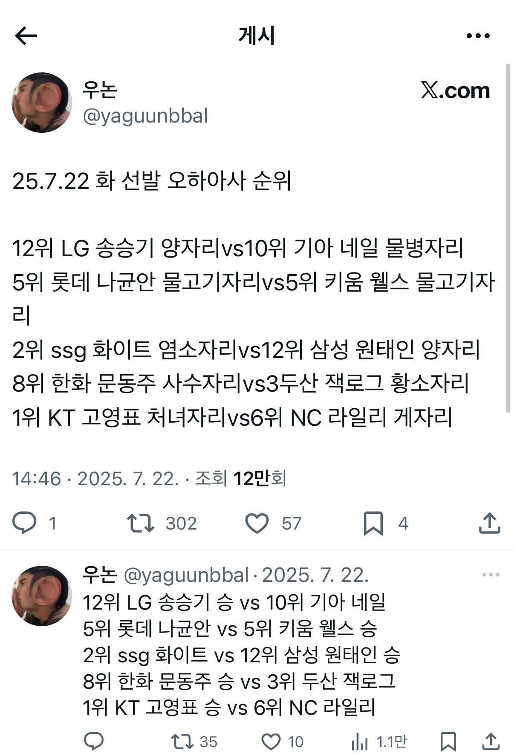Share the main post via upload icon

pyautogui.click(x=489, y=523)
